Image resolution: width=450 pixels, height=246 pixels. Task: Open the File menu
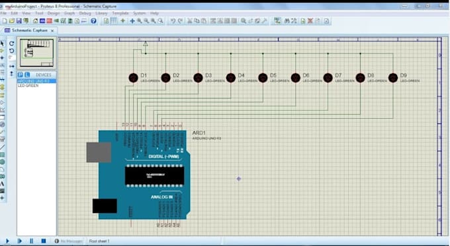point(3,13)
